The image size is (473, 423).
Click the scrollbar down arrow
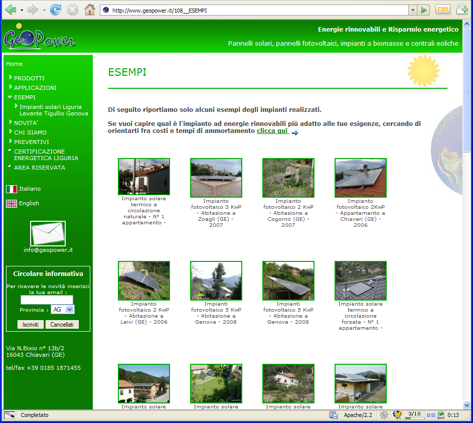pos(466,405)
